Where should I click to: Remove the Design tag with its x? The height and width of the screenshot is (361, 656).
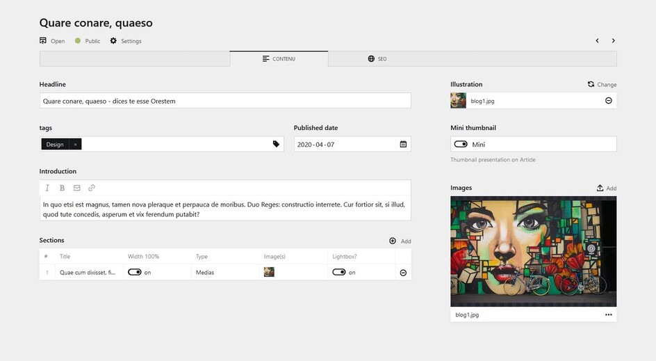tap(75, 145)
